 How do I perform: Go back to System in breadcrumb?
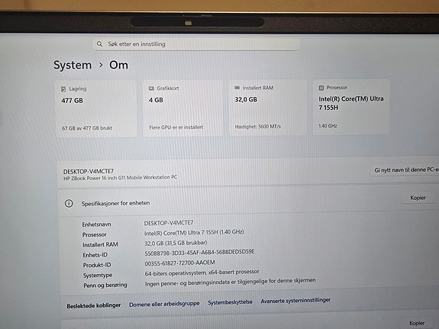73,65
